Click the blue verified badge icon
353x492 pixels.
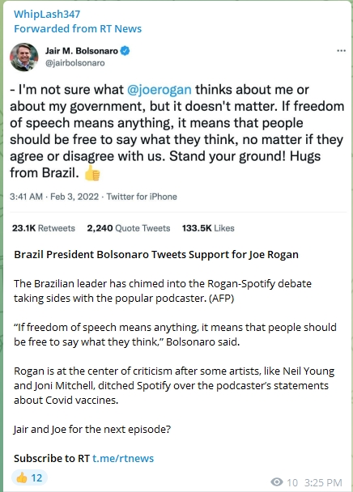[x=125, y=51]
